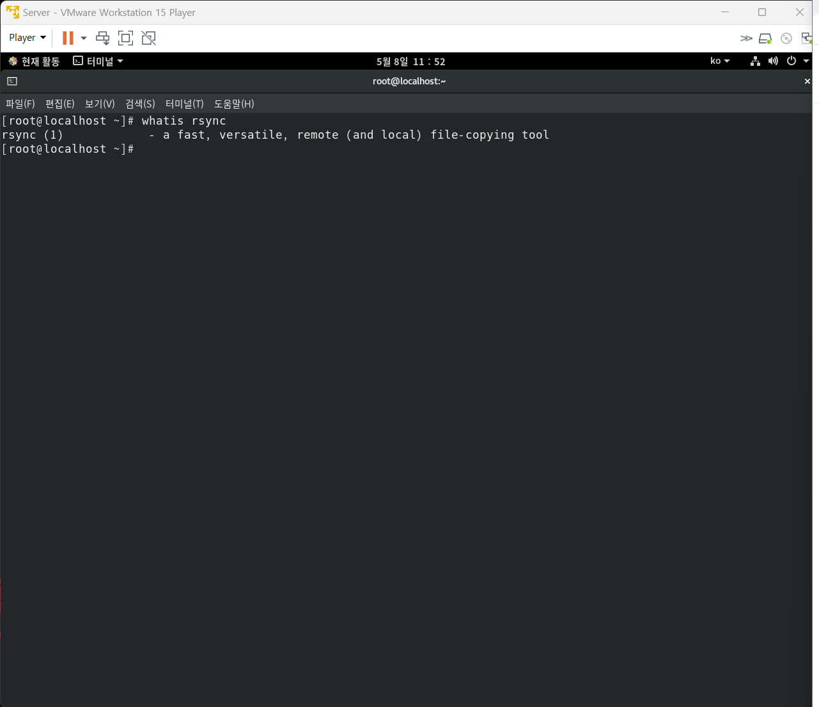Maximize the VMware Player window
Screen dimensions: 819x707
[x=762, y=12]
